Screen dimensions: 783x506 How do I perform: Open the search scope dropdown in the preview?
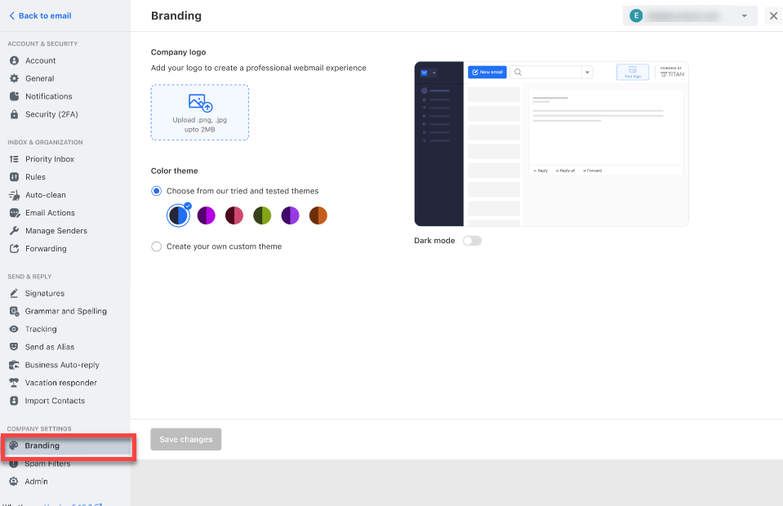[x=586, y=72]
